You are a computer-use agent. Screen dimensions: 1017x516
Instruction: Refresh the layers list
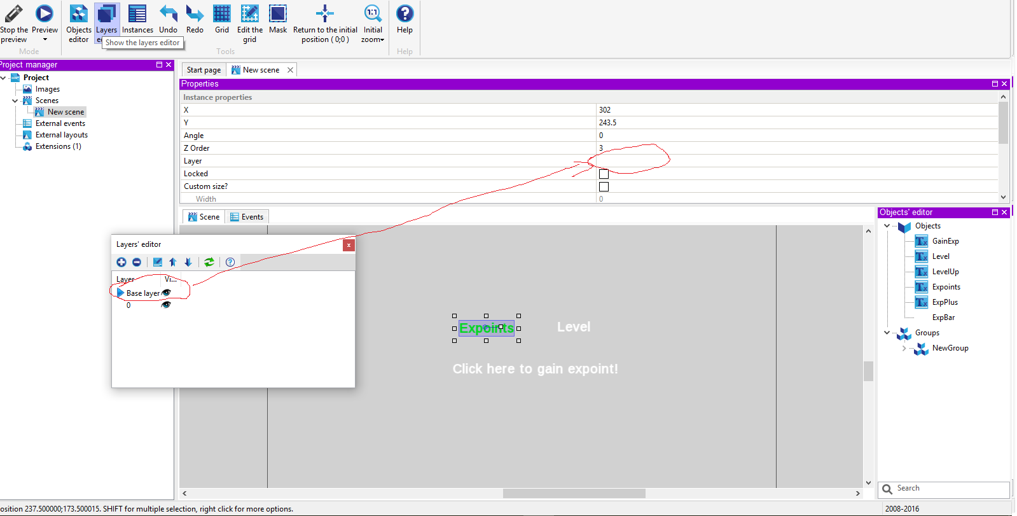[209, 262]
